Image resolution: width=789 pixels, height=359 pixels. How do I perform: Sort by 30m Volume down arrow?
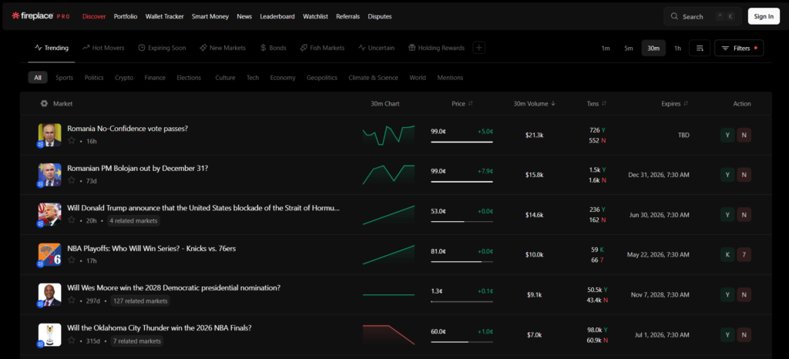click(553, 103)
